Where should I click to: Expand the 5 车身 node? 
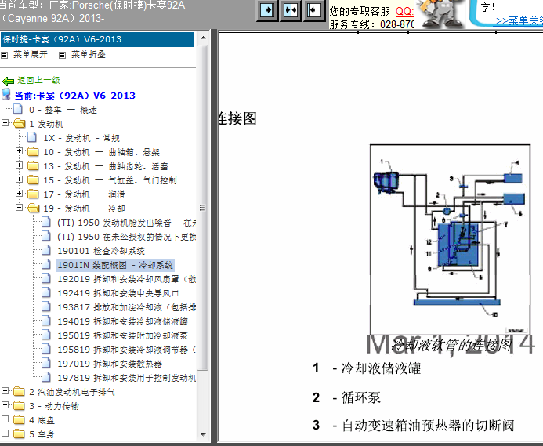click(x=5, y=433)
